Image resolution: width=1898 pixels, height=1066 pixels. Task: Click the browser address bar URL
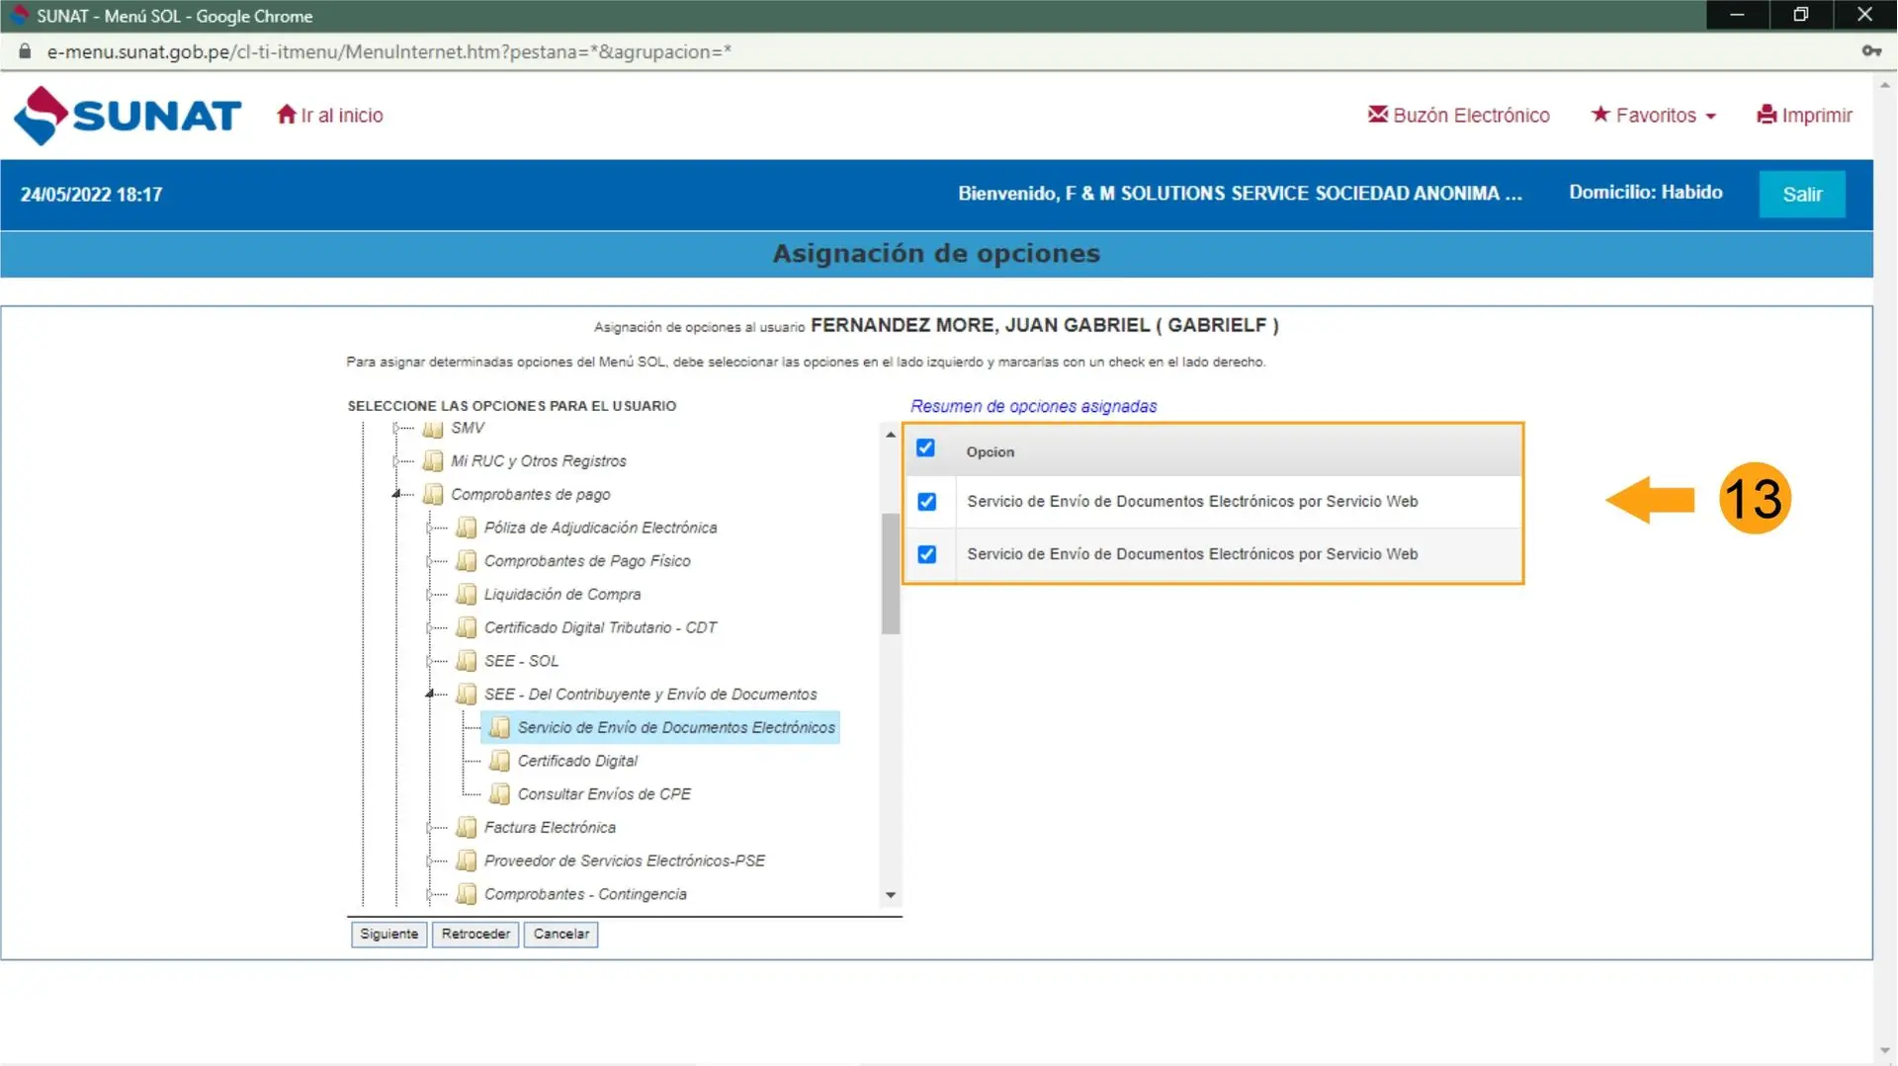389,51
